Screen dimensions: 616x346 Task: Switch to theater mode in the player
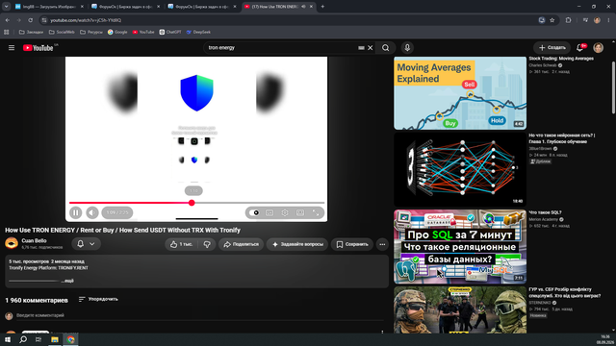pyautogui.click(x=300, y=212)
